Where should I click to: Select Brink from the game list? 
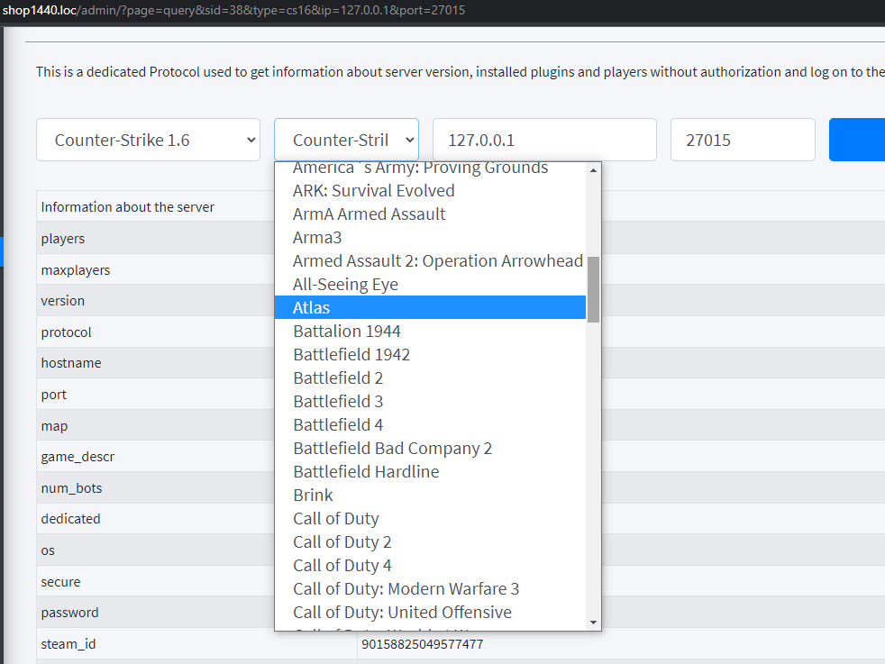tap(313, 496)
